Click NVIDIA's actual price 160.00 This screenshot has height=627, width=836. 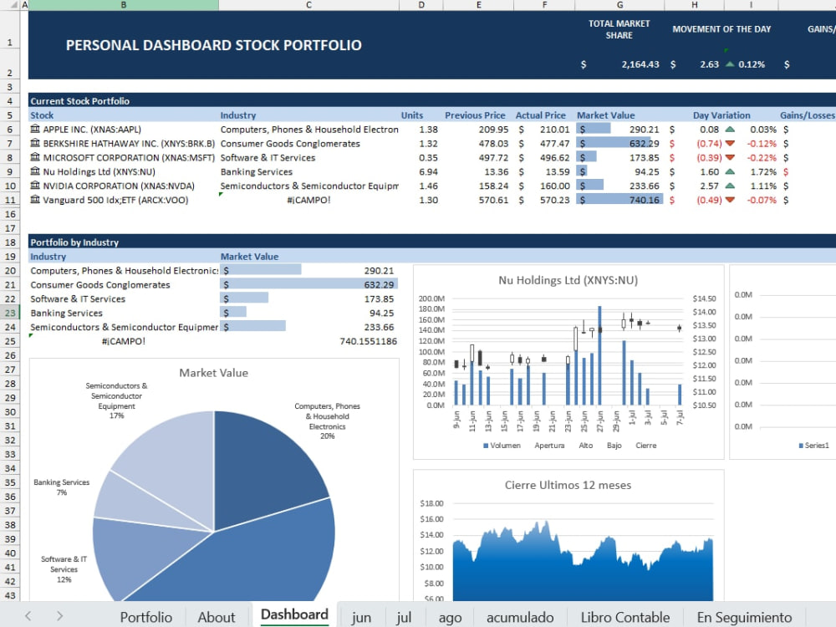554,186
